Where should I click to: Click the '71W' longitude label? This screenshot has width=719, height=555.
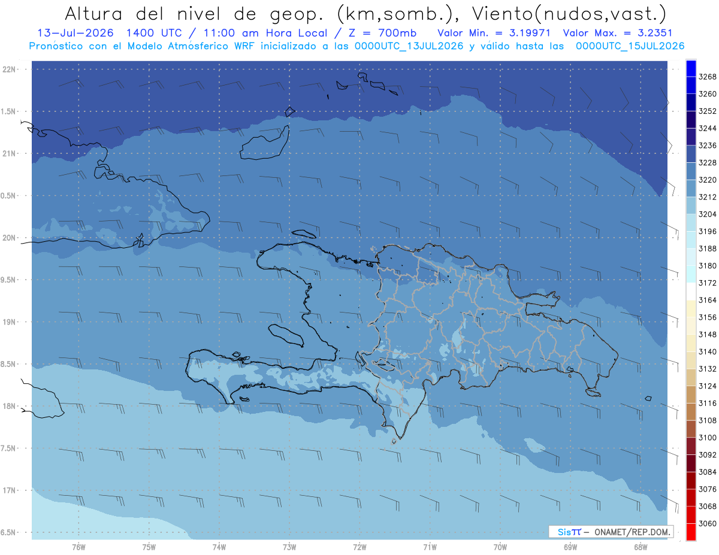430,547
